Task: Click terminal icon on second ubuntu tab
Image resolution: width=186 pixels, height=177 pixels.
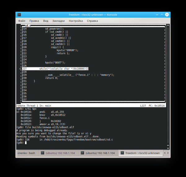Action: coord(82,153)
